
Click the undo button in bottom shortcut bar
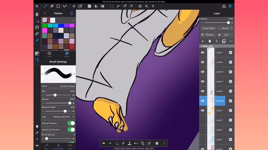[104, 143]
